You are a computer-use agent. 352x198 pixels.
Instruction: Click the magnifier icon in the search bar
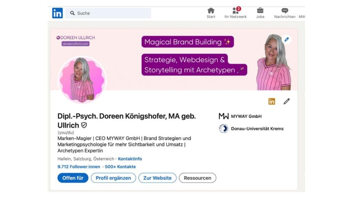[x=72, y=13]
